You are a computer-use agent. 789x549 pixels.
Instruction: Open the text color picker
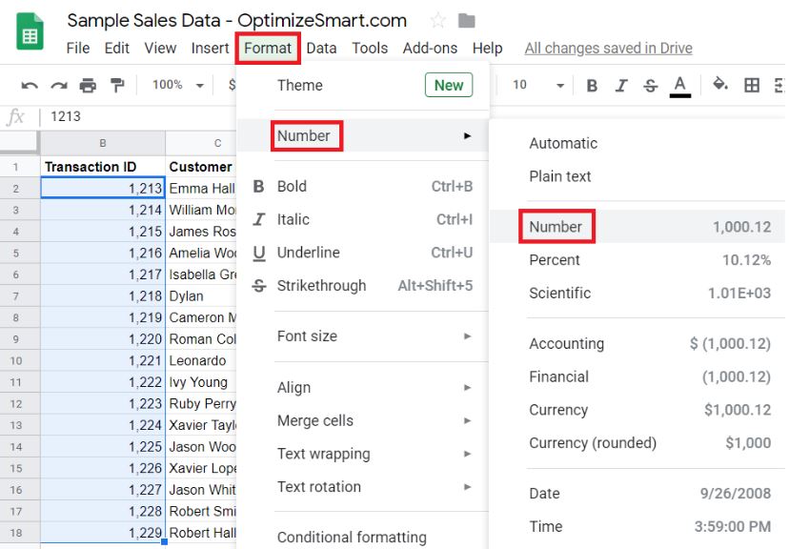(679, 86)
